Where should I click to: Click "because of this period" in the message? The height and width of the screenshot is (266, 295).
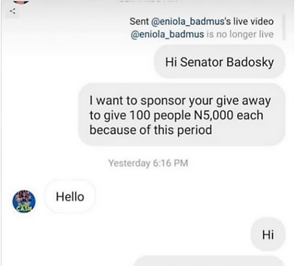(151, 130)
